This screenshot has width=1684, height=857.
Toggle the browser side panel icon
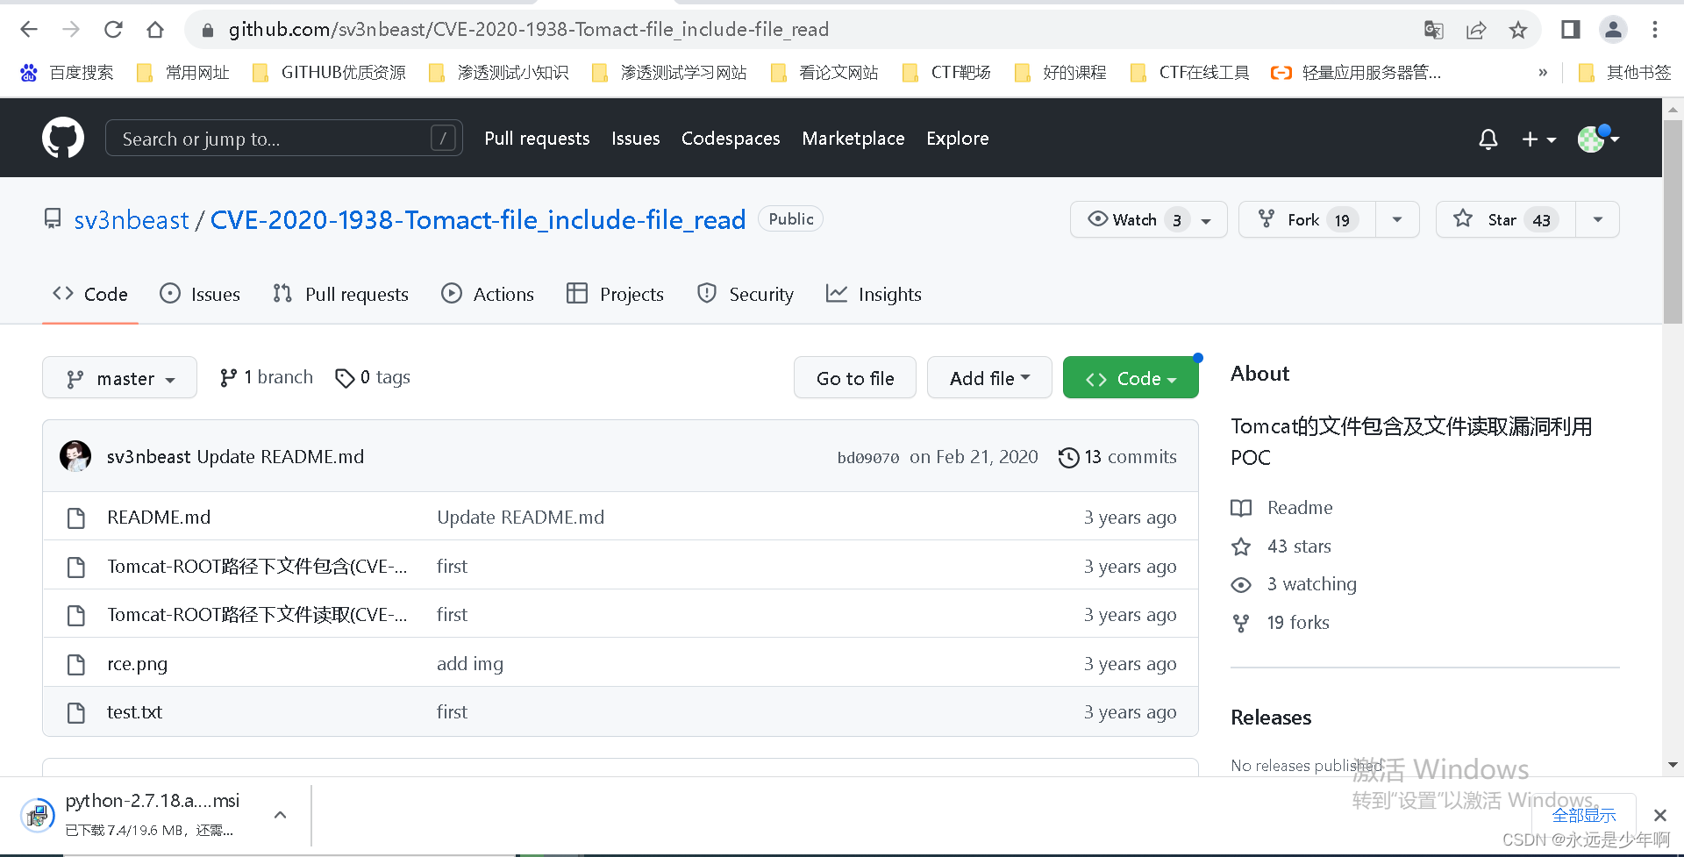[x=1571, y=30]
